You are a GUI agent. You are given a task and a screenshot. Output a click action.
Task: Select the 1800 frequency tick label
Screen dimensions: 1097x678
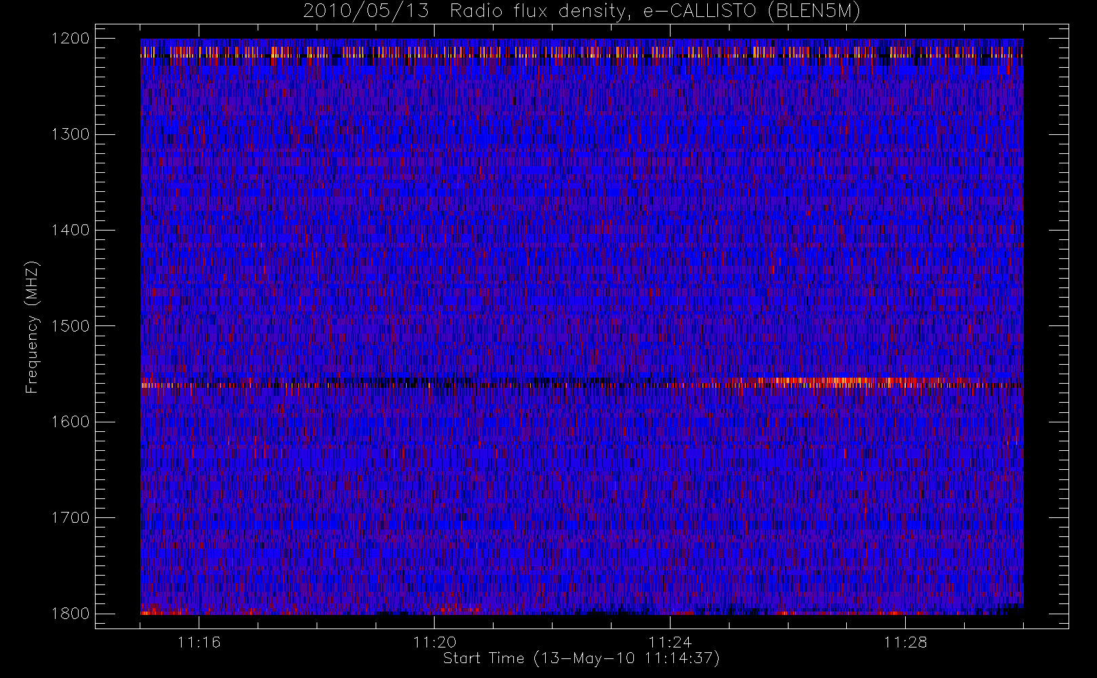click(71, 614)
